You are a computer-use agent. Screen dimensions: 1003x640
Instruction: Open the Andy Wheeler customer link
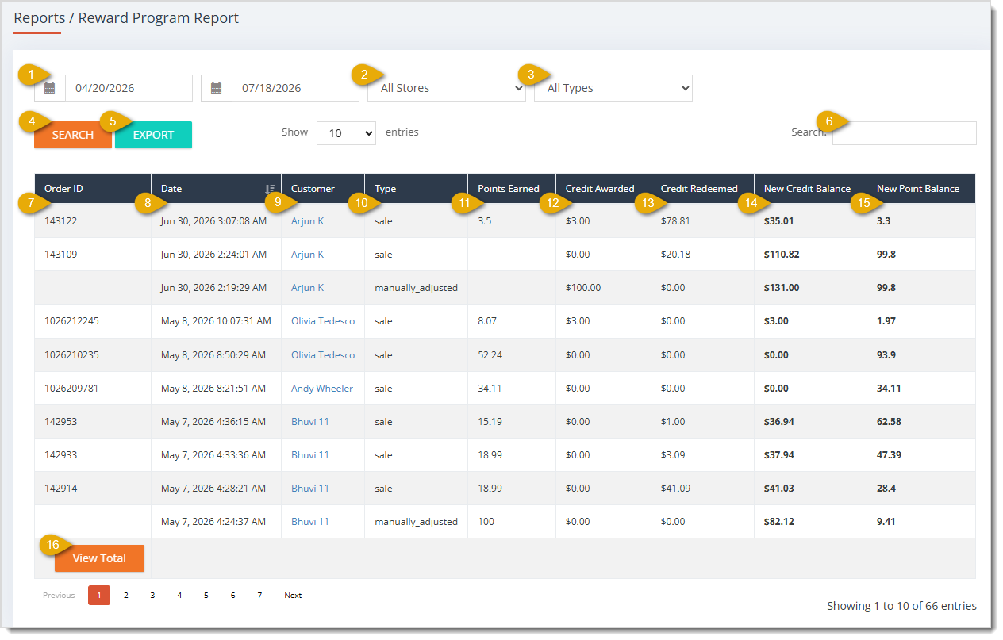click(322, 389)
